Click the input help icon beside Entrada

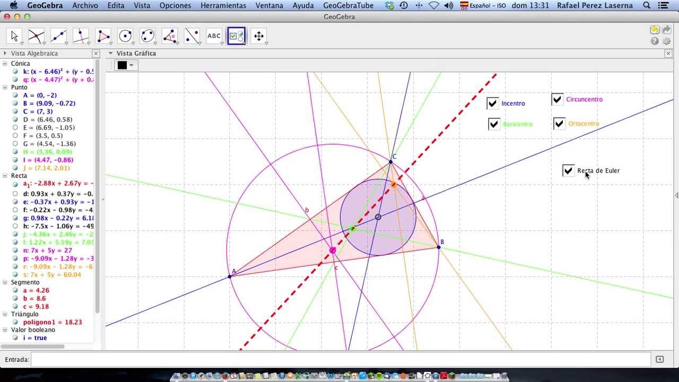[x=659, y=359]
